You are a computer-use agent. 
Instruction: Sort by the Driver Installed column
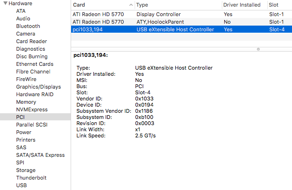click(x=242, y=4)
